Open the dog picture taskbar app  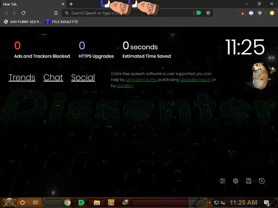click(x=111, y=203)
